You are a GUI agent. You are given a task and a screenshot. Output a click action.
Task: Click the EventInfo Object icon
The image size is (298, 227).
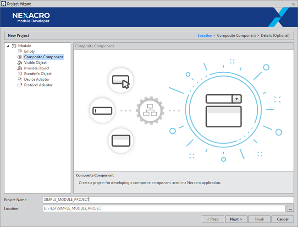pyautogui.click(x=20, y=74)
